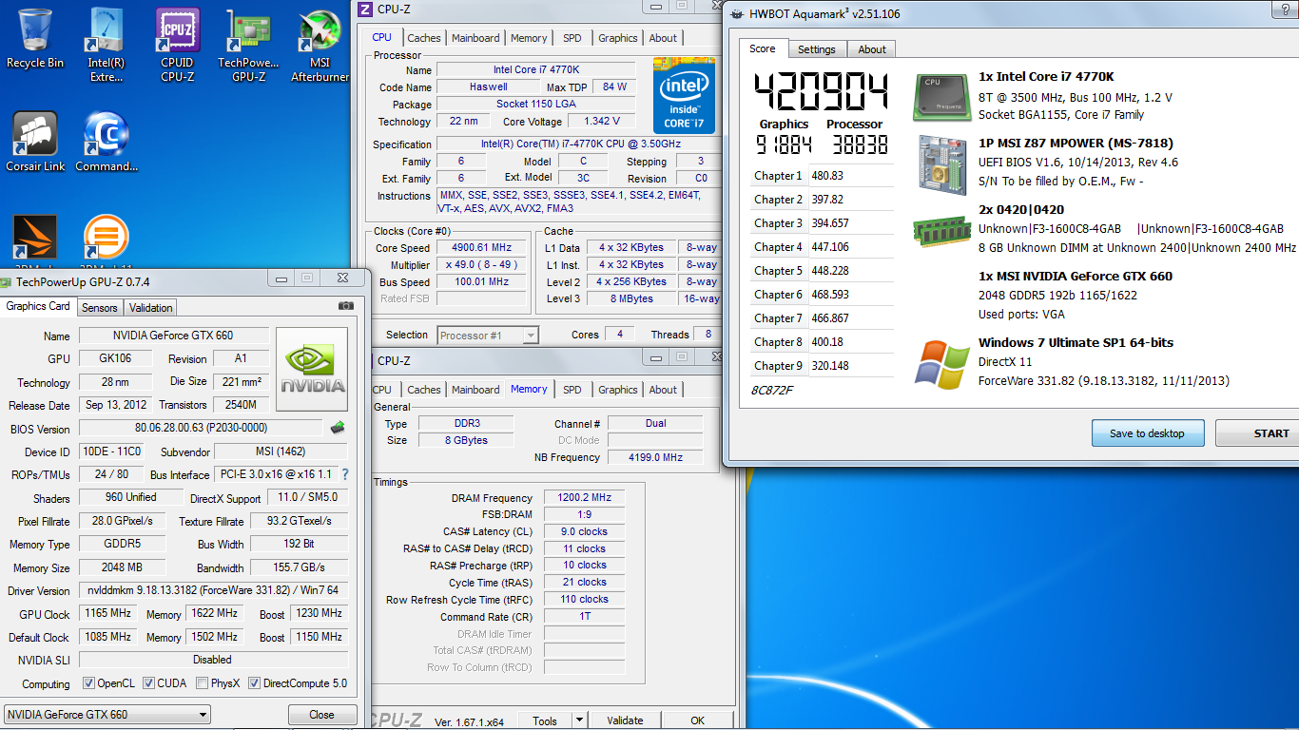Click the Close button in GPU-Z
Screen dimensions: 1299x730
pos(321,715)
